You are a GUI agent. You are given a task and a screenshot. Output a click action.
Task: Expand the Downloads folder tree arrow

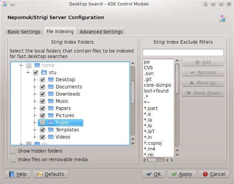35,94
